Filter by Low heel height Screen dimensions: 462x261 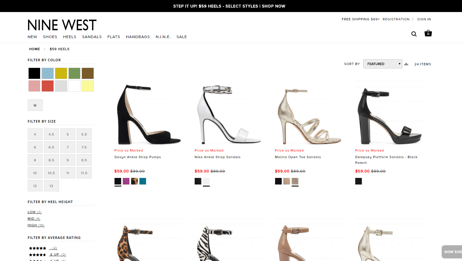35,212
